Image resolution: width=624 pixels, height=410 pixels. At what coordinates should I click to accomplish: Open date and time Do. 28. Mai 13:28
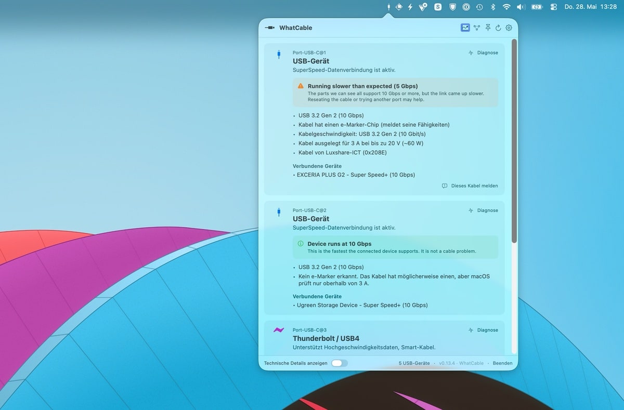591,7
